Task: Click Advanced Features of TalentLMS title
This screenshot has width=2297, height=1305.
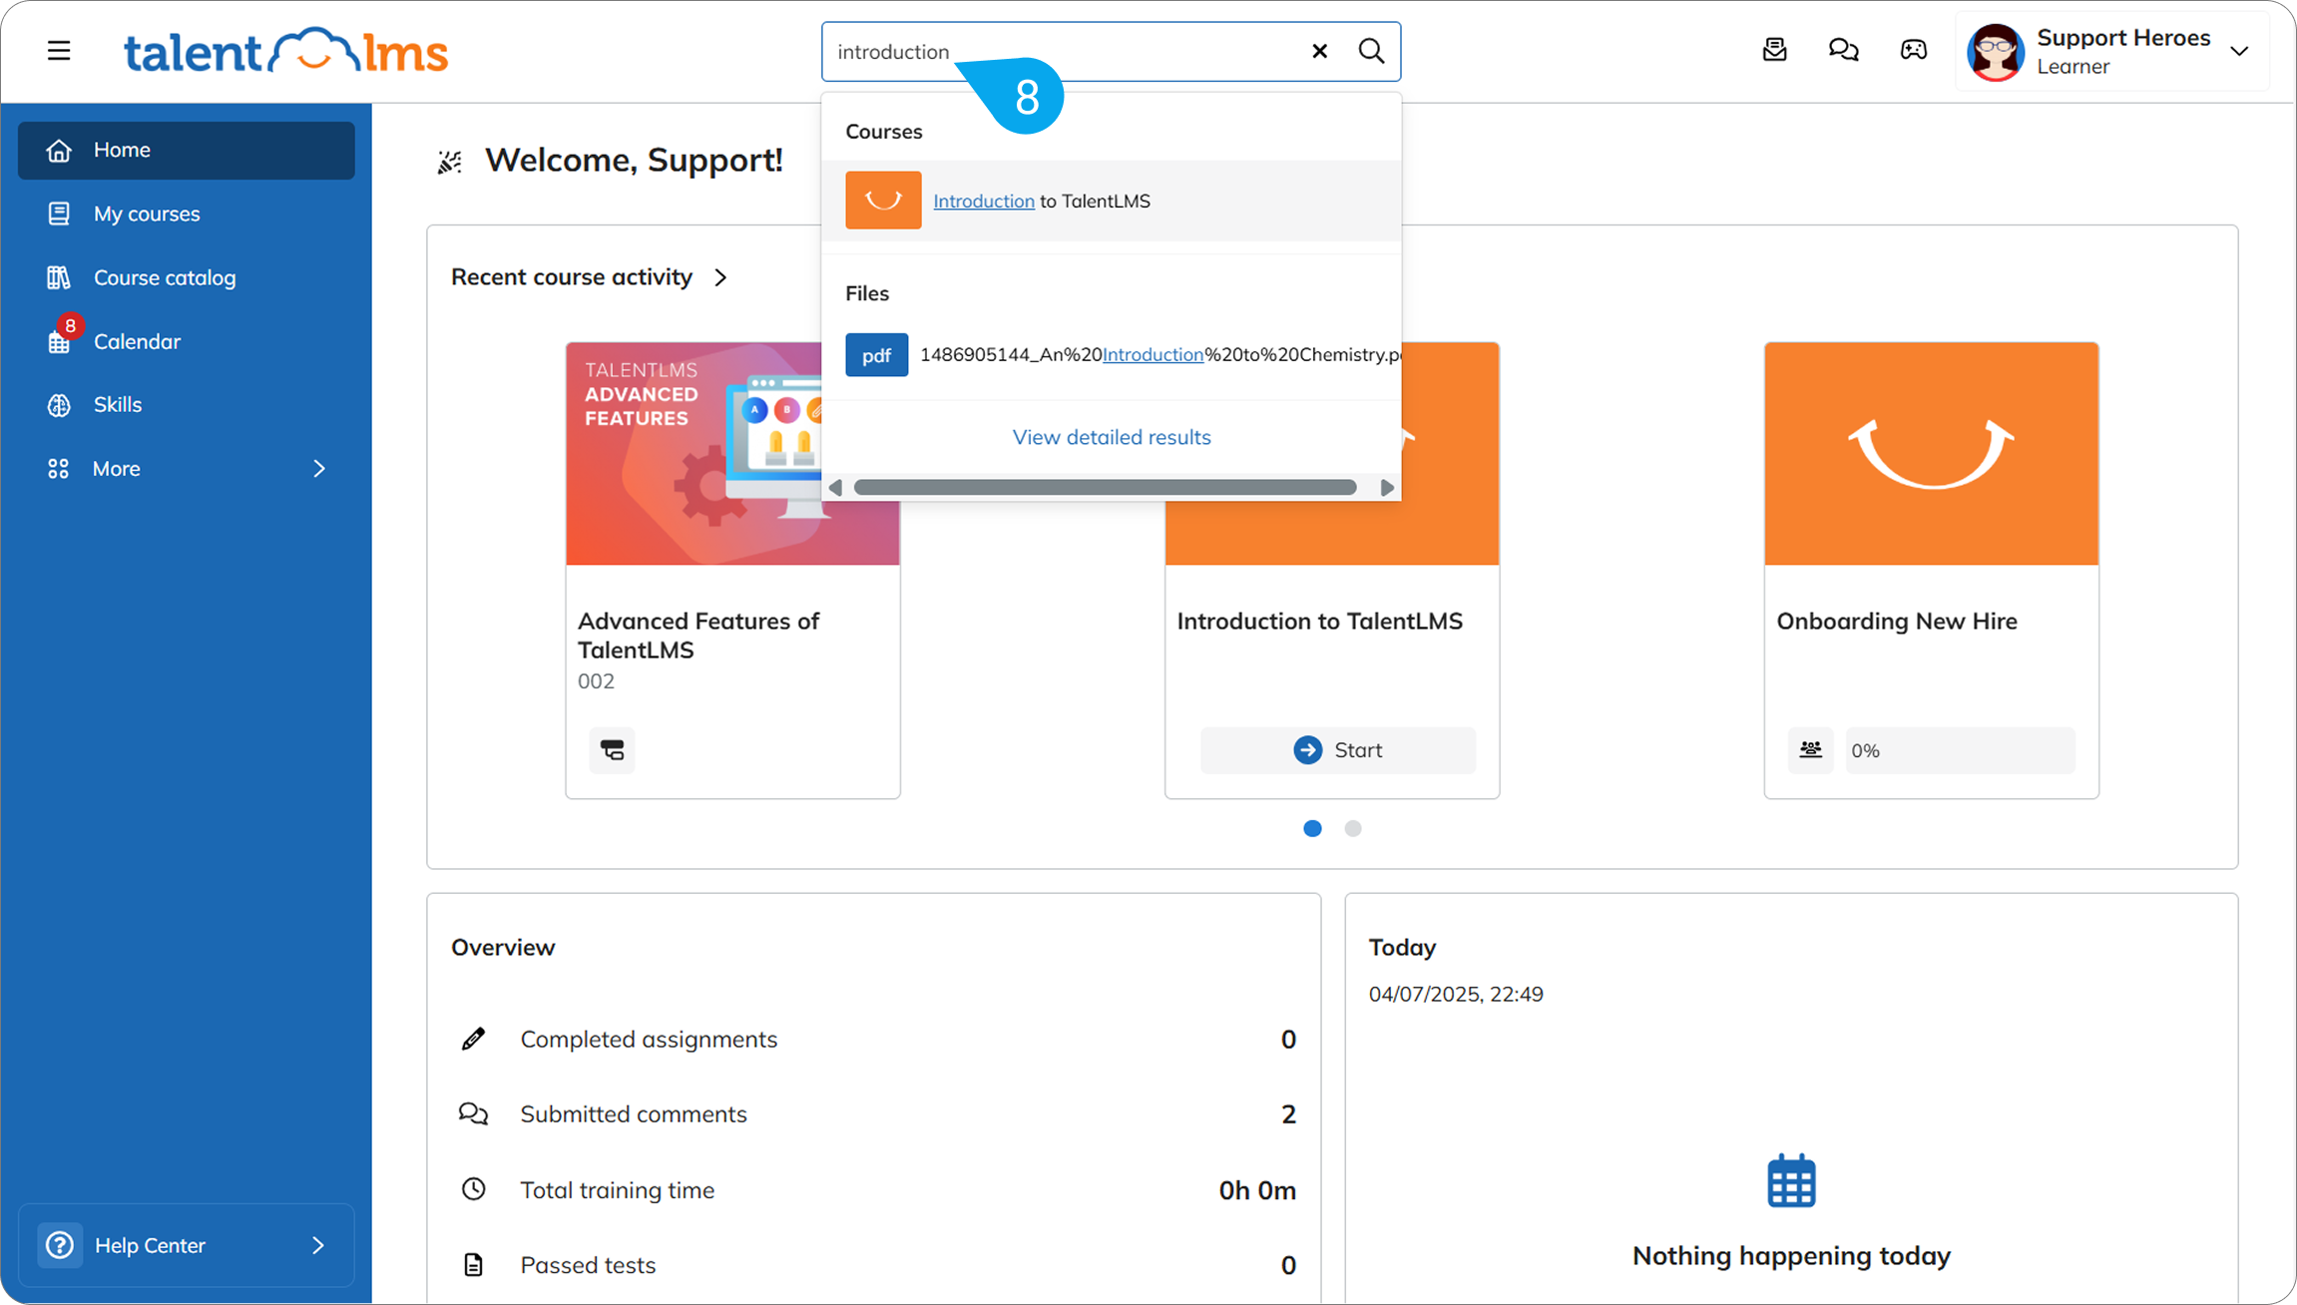Action: pyautogui.click(x=698, y=636)
